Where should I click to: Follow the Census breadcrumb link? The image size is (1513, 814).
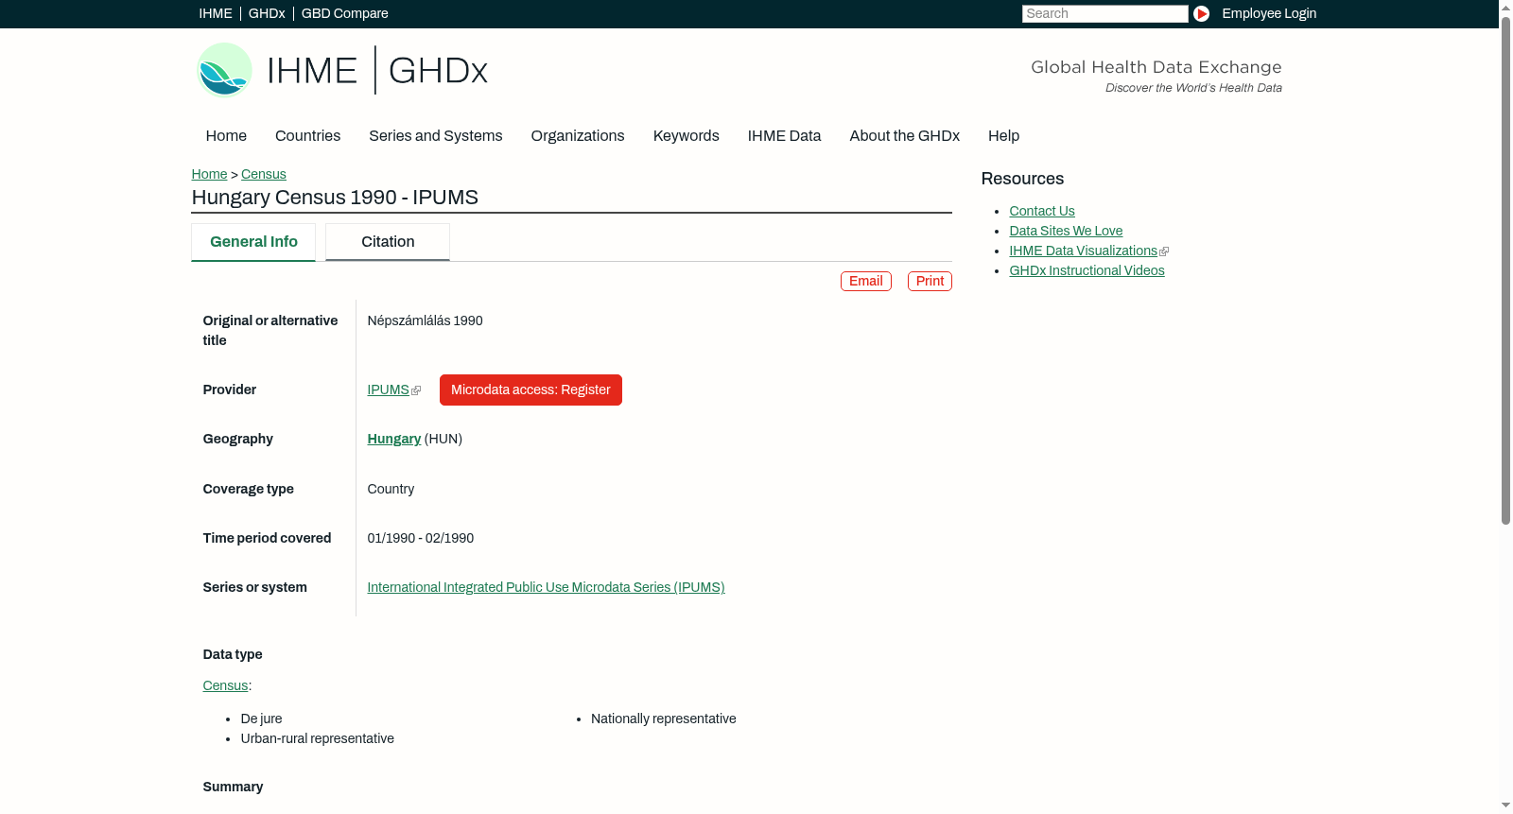(x=264, y=174)
